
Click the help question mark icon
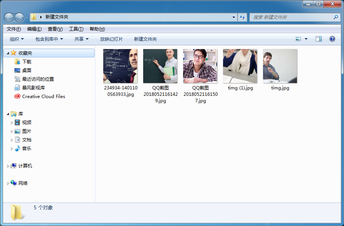point(332,39)
